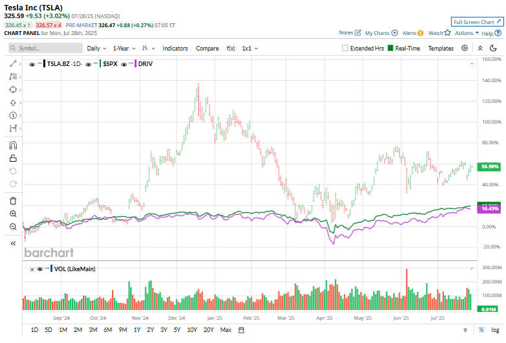Enable the Extended Hrs checkbox

[x=345, y=48]
